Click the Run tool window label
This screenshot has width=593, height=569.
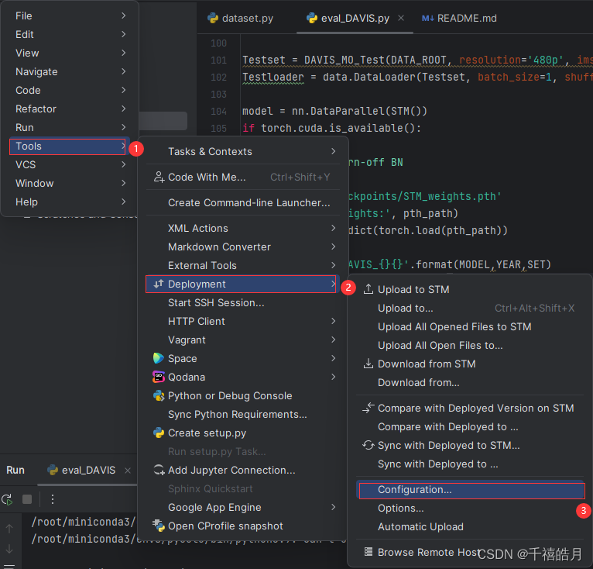click(15, 470)
